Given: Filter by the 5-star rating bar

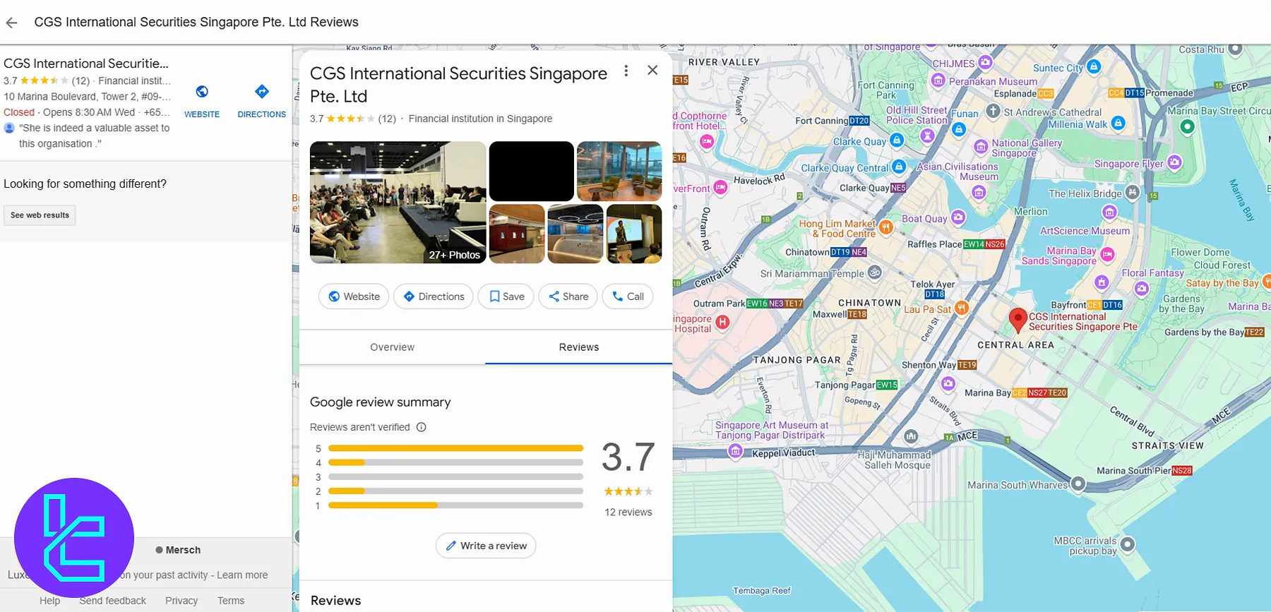Looking at the screenshot, I should click(x=455, y=448).
